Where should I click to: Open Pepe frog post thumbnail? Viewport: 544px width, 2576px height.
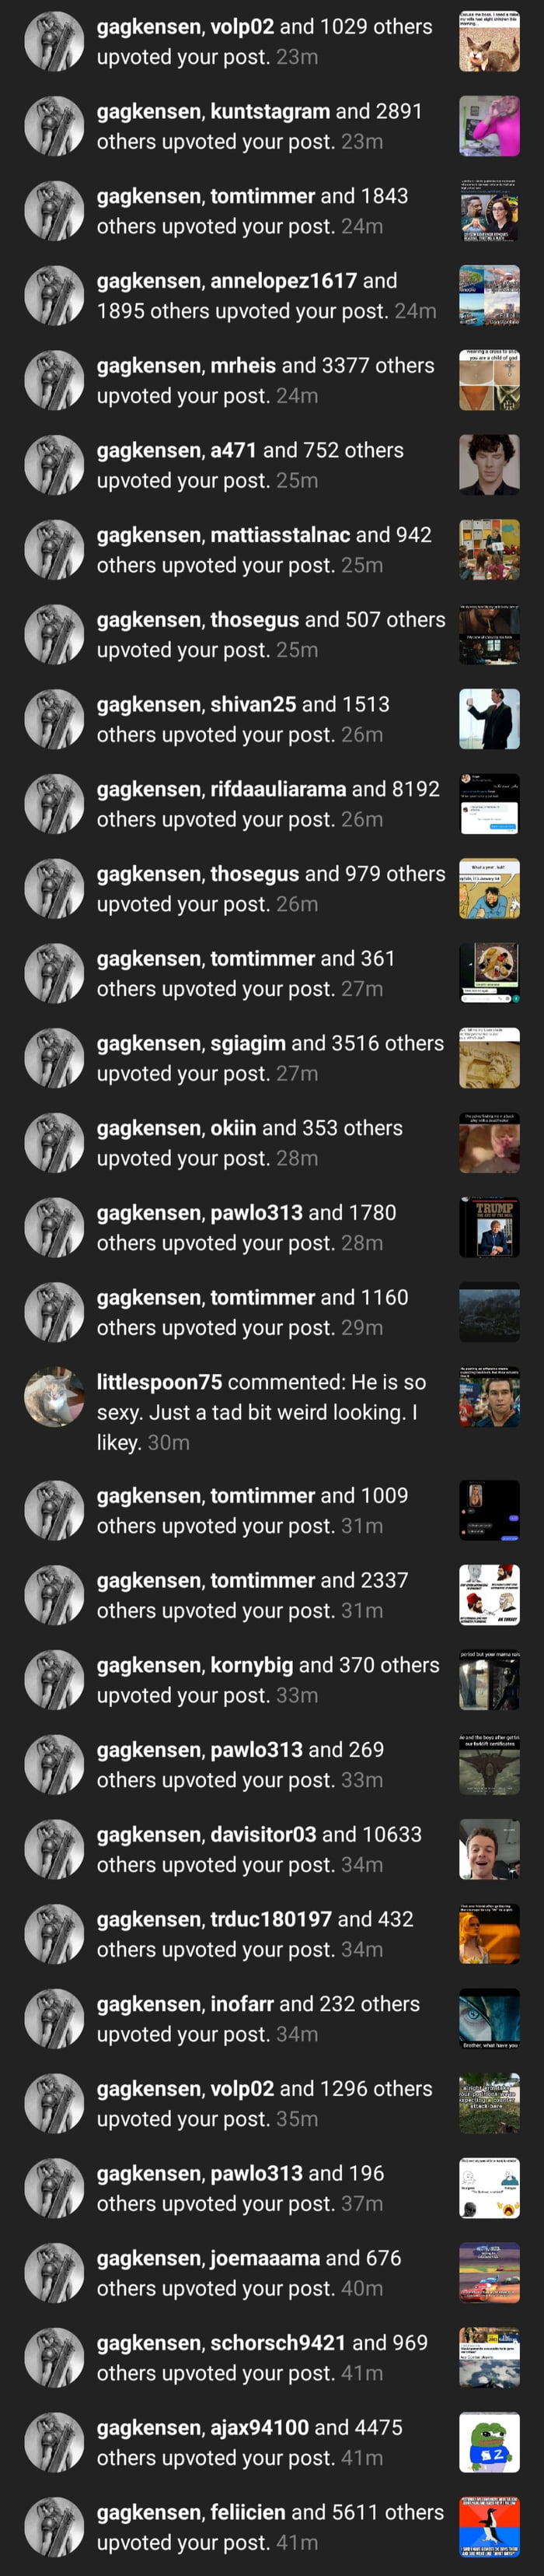(489, 2442)
